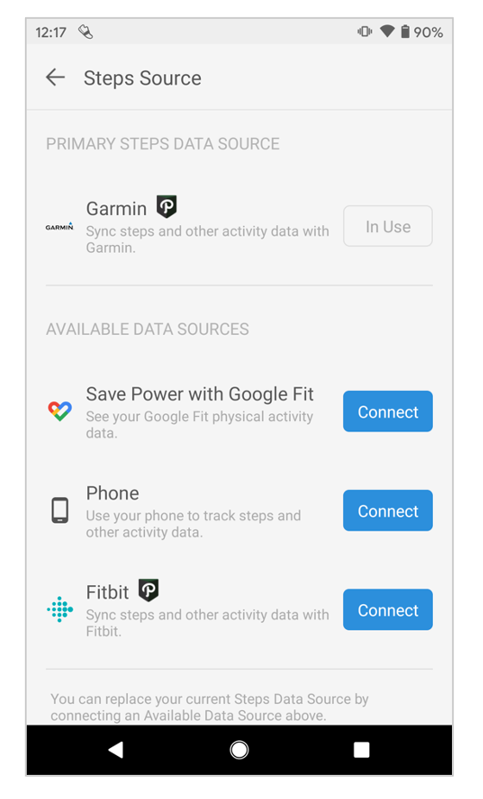
Task: Click the Google Fit heart icon
Action: pyautogui.click(x=60, y=412)
